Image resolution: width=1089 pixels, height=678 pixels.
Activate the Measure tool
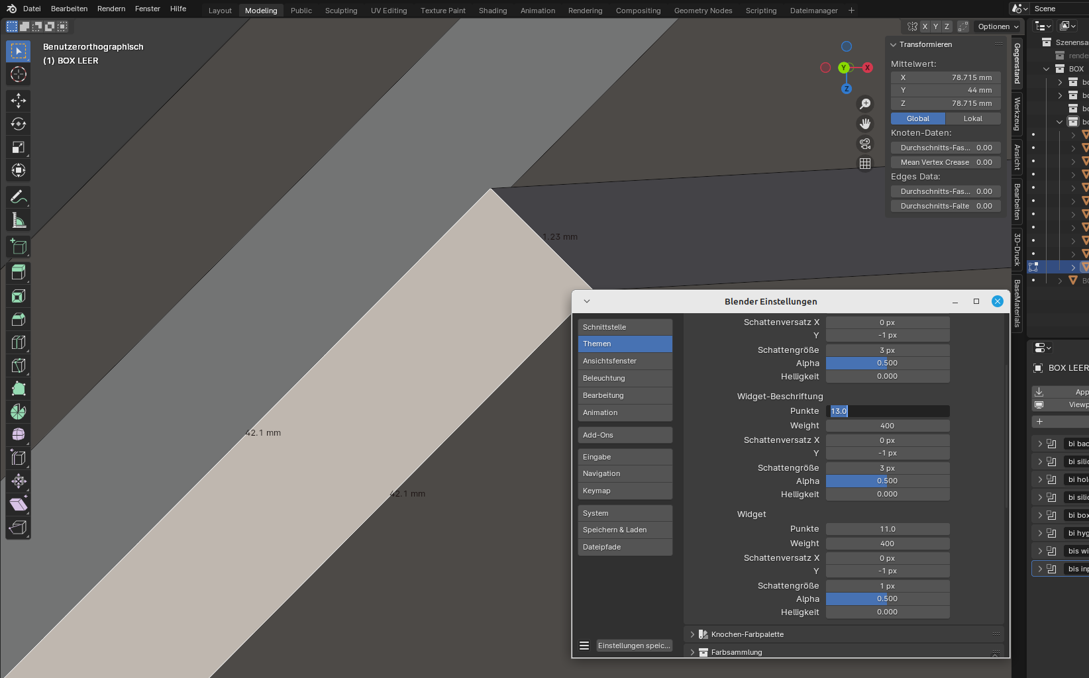pyautogui.click(x=19, y=220)
